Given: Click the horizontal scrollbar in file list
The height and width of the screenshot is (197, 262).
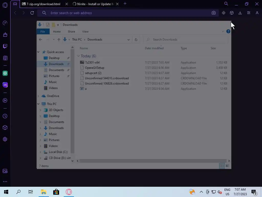Looking at the screenshot, I should click(153, 161).
